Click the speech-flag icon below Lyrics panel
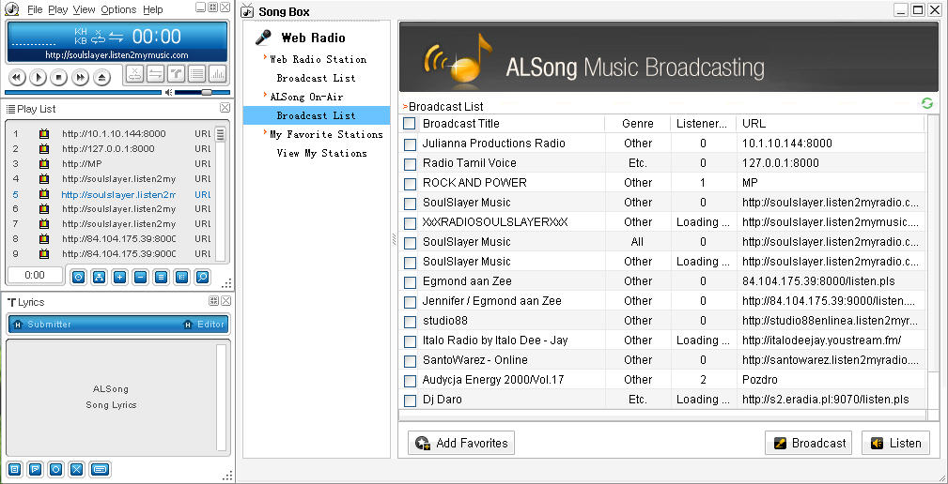 coord(36,469)
